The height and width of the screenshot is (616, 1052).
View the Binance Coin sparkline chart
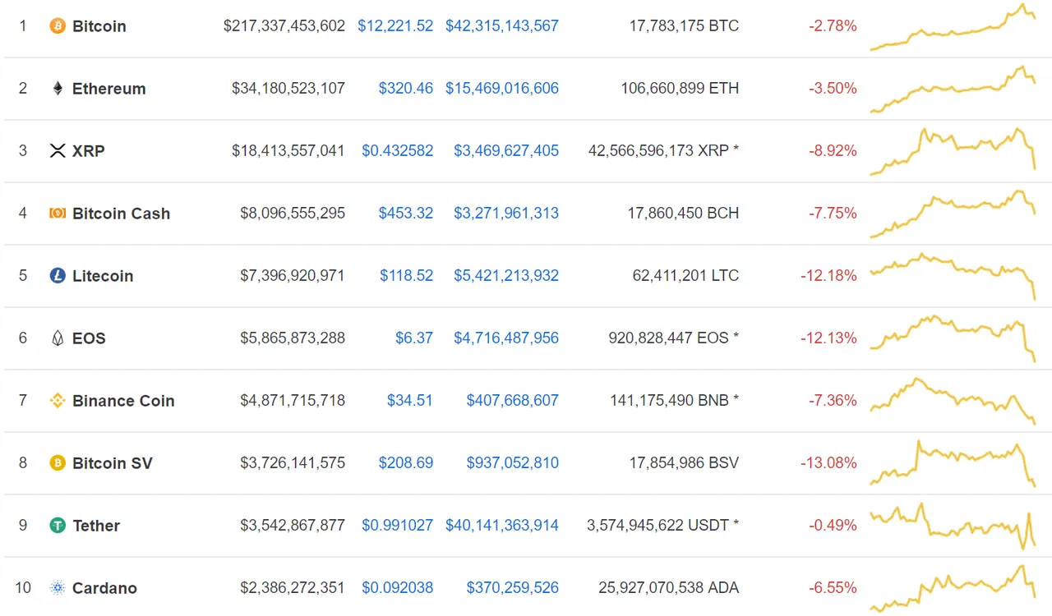click(x=953, y=402)
